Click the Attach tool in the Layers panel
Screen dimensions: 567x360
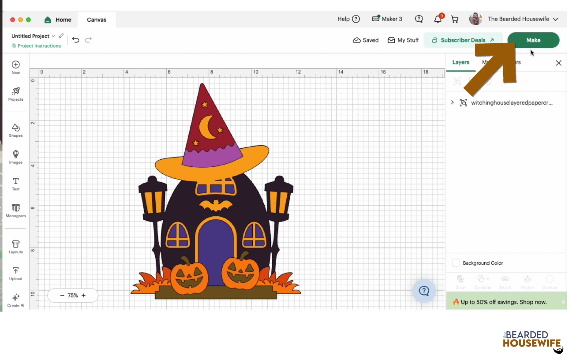pyautogui.click(x=505, y=282)
